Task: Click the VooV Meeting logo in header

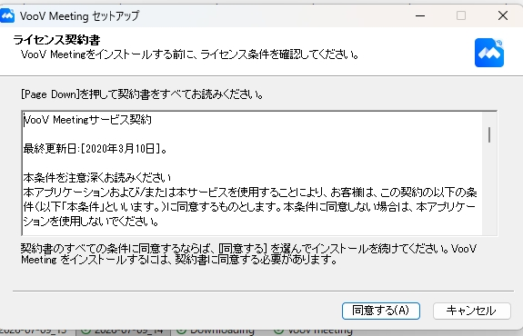Action: click(x=489, y=53)
